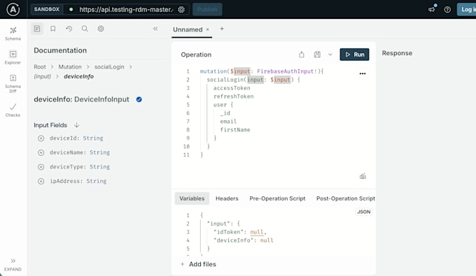This screenshot has height=276, width=476.
Task: Navigate to Root breadcrumb
Action: [x=40, y=67]
